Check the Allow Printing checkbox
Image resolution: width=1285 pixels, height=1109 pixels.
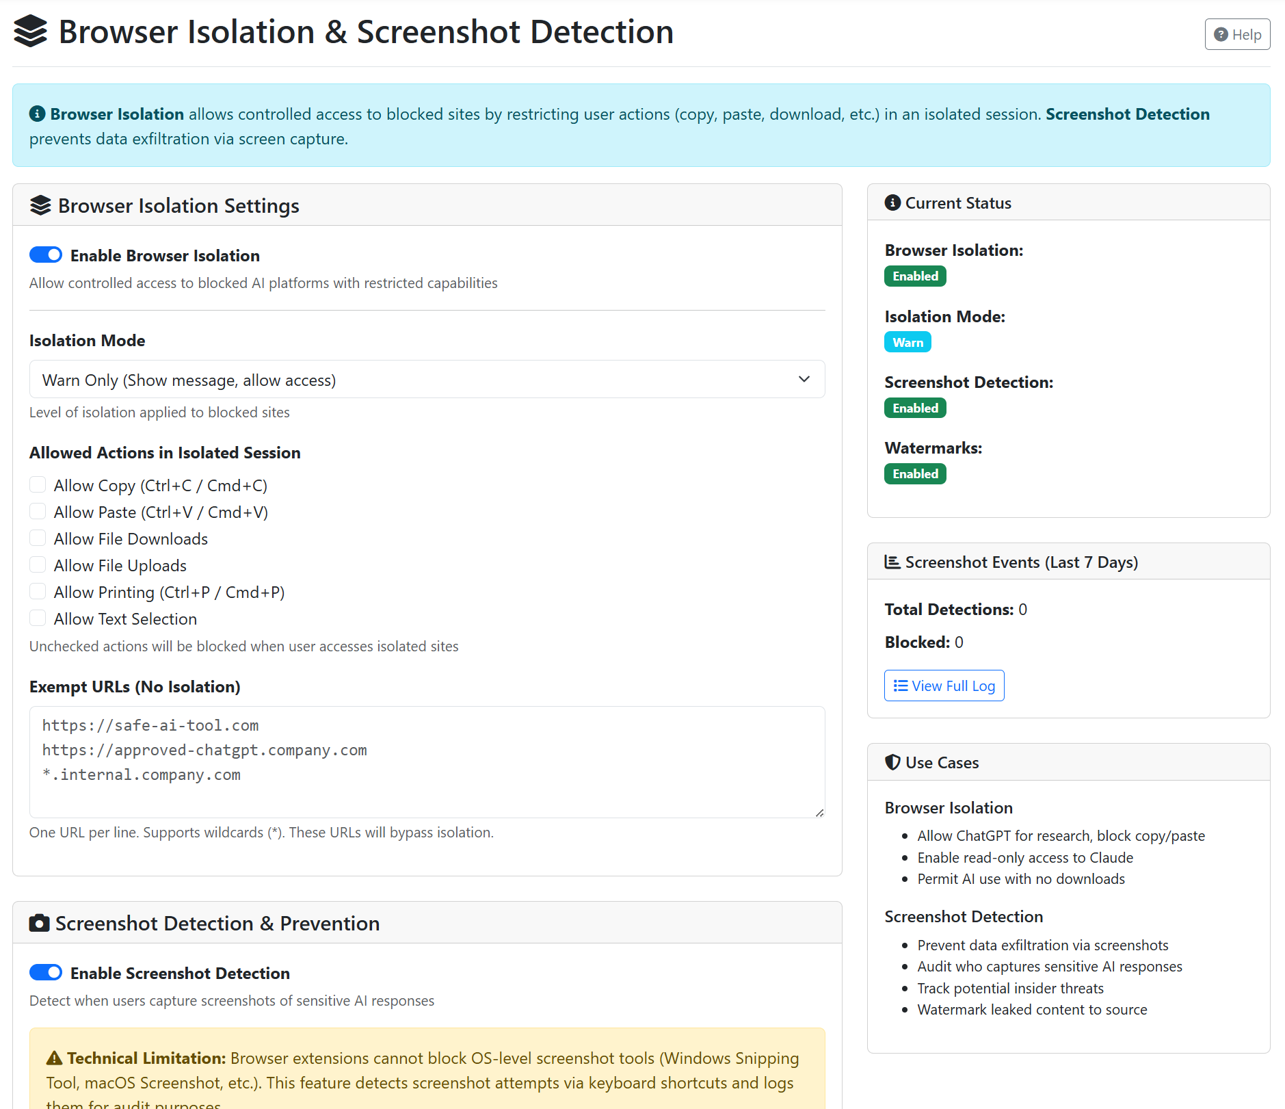(x=38, y=591)
